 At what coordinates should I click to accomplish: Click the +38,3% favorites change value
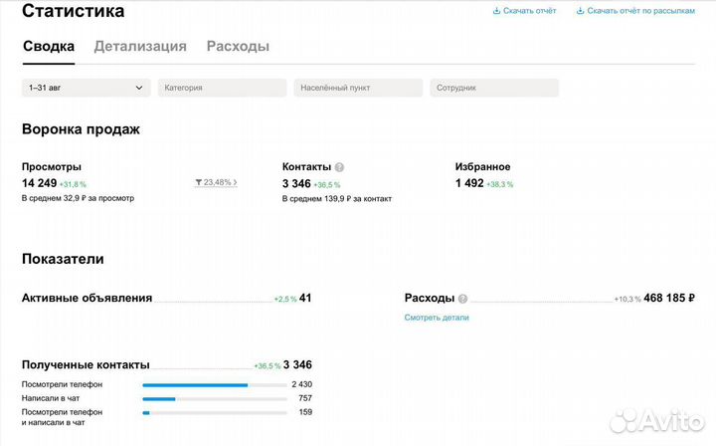click(499, 184)
